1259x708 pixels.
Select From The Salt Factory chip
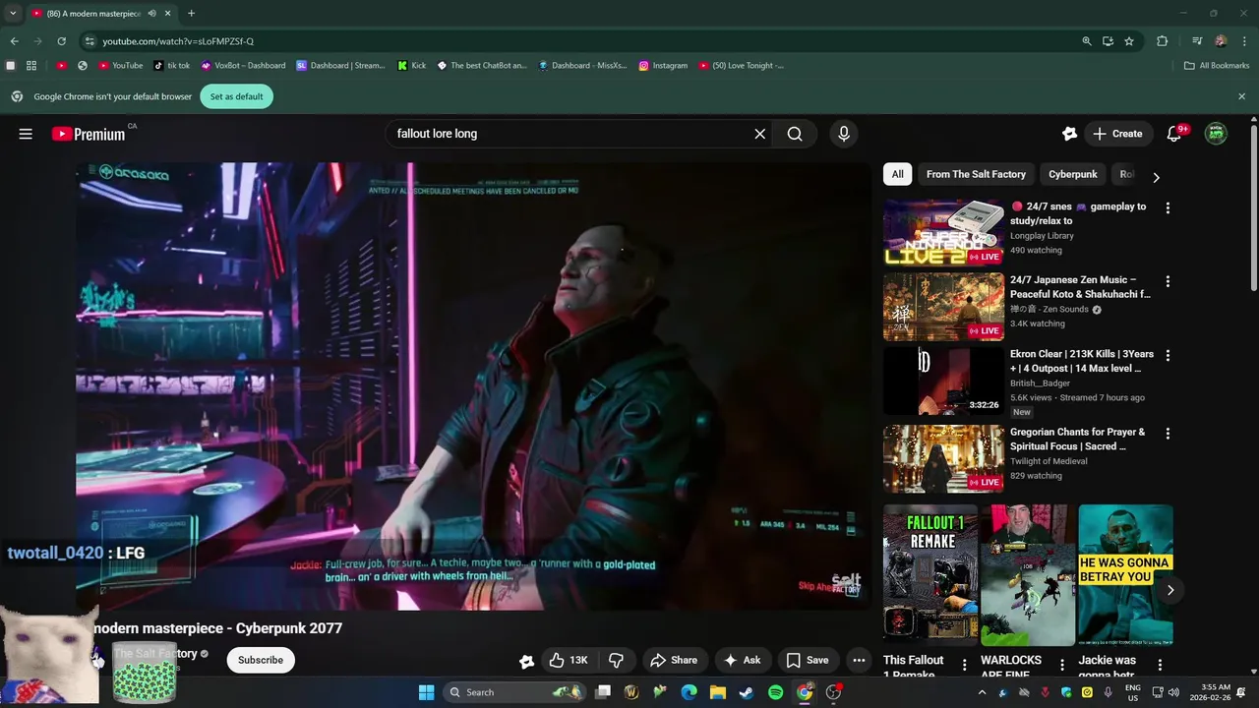tap(976, 174)
